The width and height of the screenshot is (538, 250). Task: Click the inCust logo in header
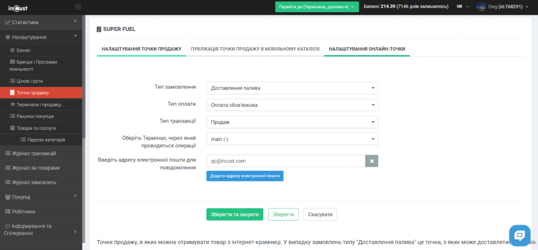18,7
